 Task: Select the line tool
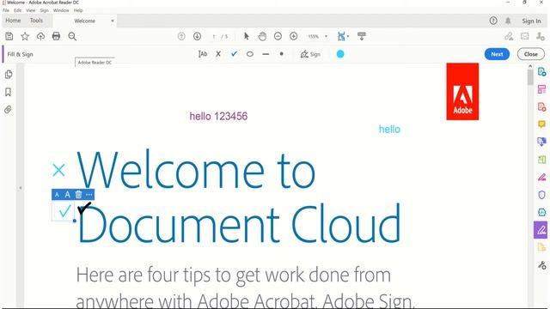266,54
